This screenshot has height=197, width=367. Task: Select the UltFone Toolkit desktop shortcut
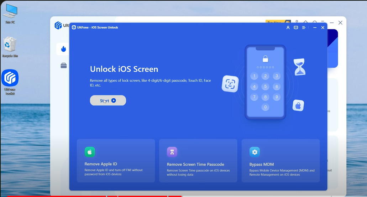[10, 82]
